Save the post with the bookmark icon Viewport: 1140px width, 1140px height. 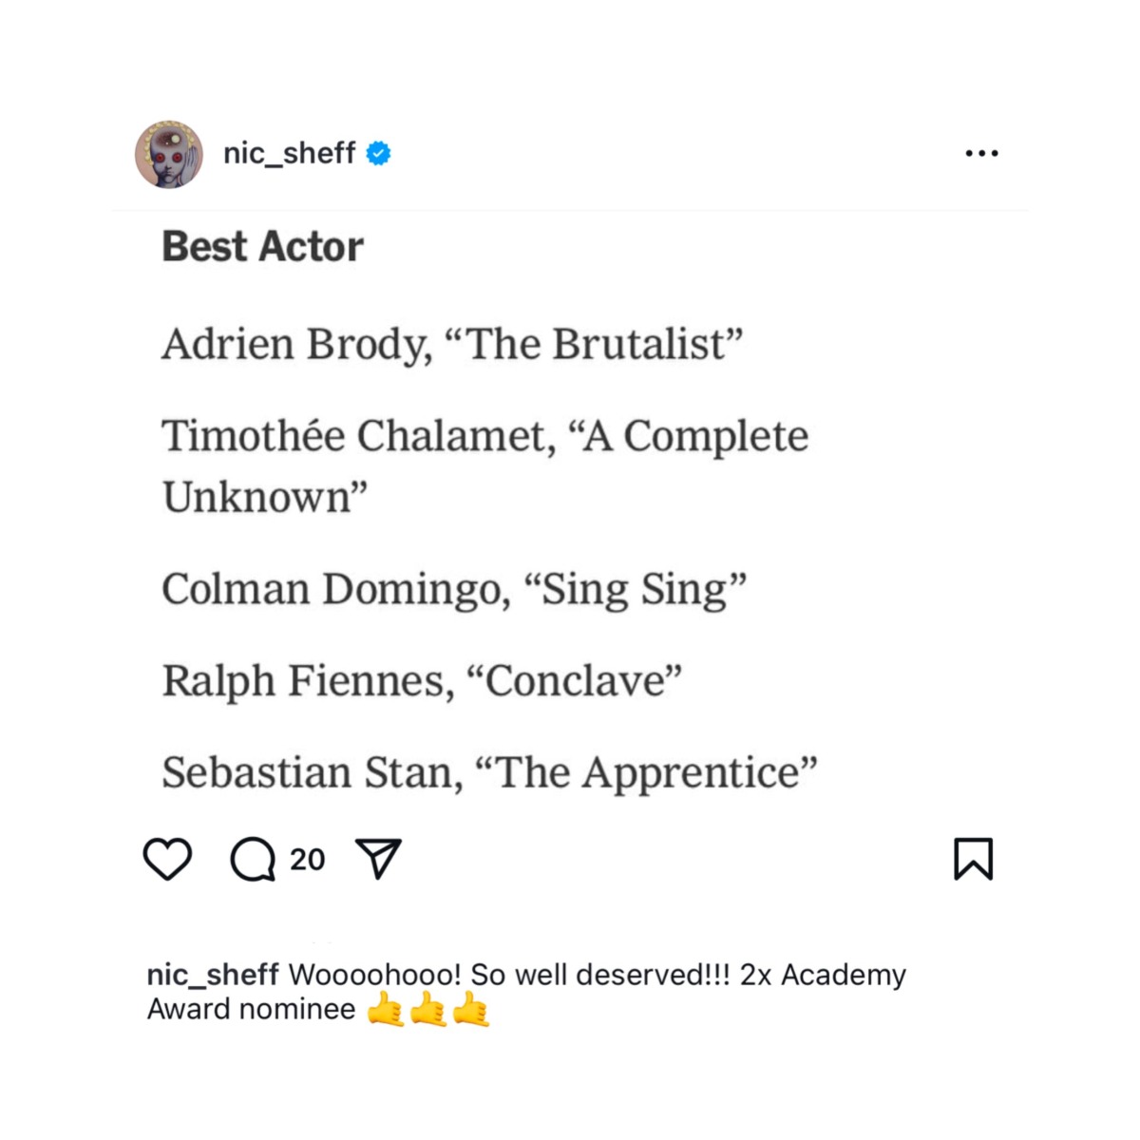click(973, 859)
